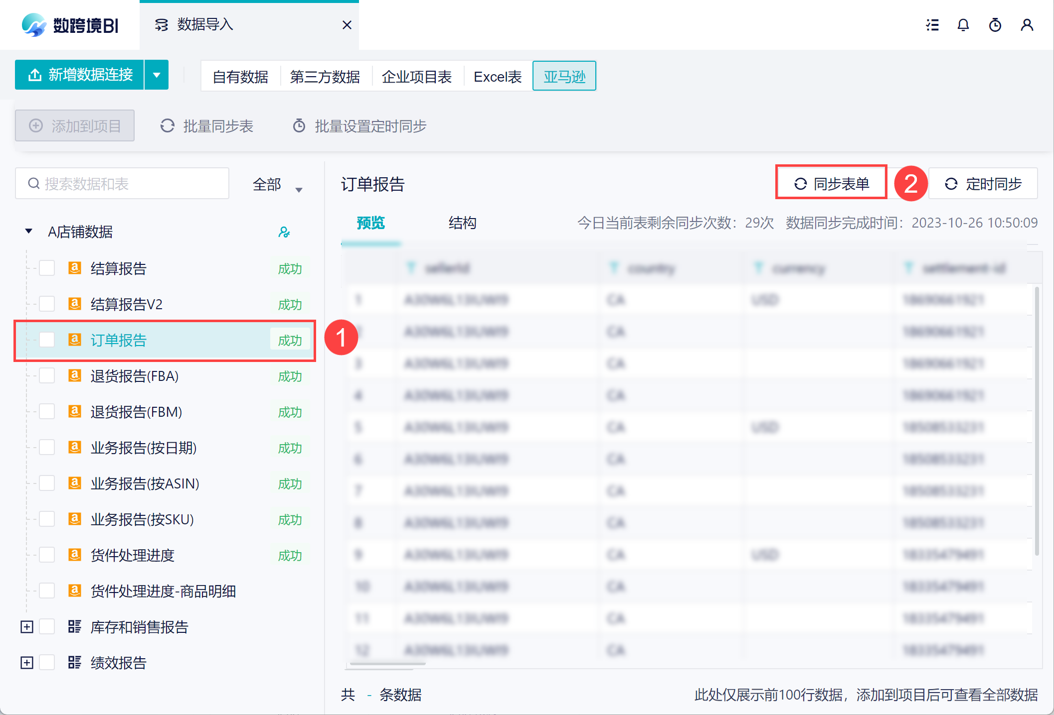Open the task list icon in header
This screenshot has width=1054, height=715.
pos(932,25)
